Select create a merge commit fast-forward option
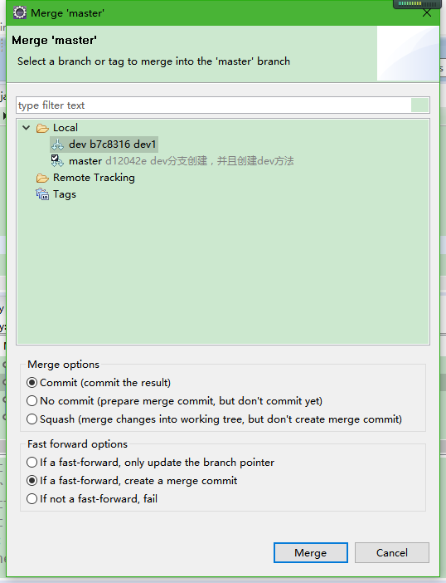 (132, 480)
